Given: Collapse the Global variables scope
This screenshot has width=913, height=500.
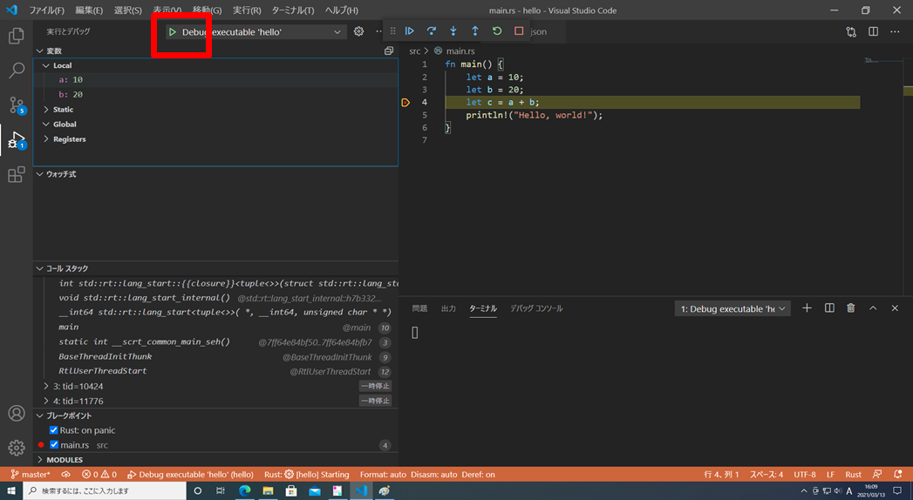Looking at the screenshot, I should coord(46,125).
